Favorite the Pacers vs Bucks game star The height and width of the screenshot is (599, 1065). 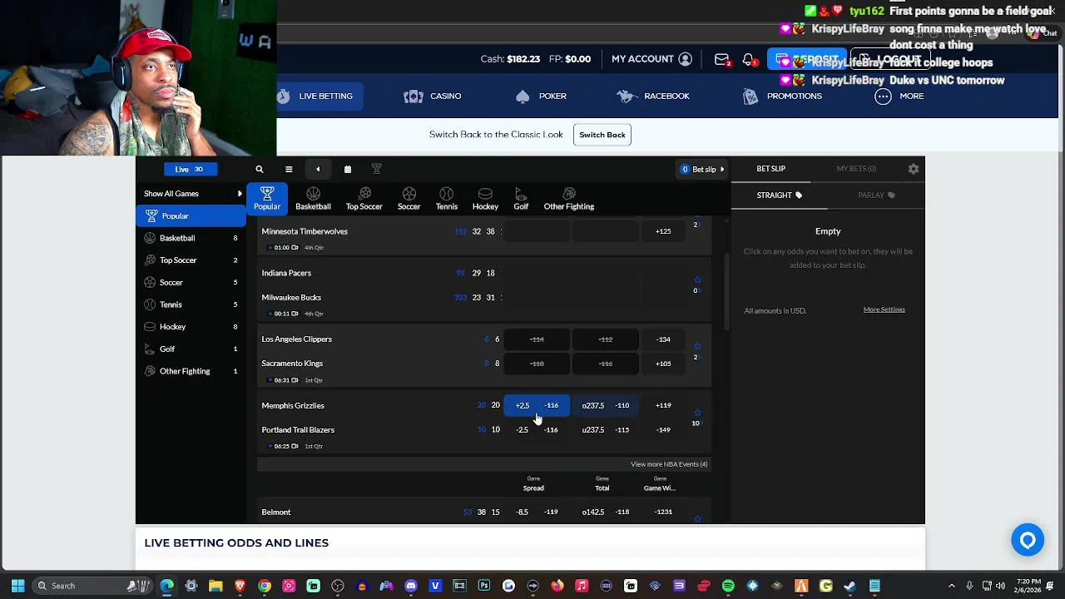pos(697,280)
